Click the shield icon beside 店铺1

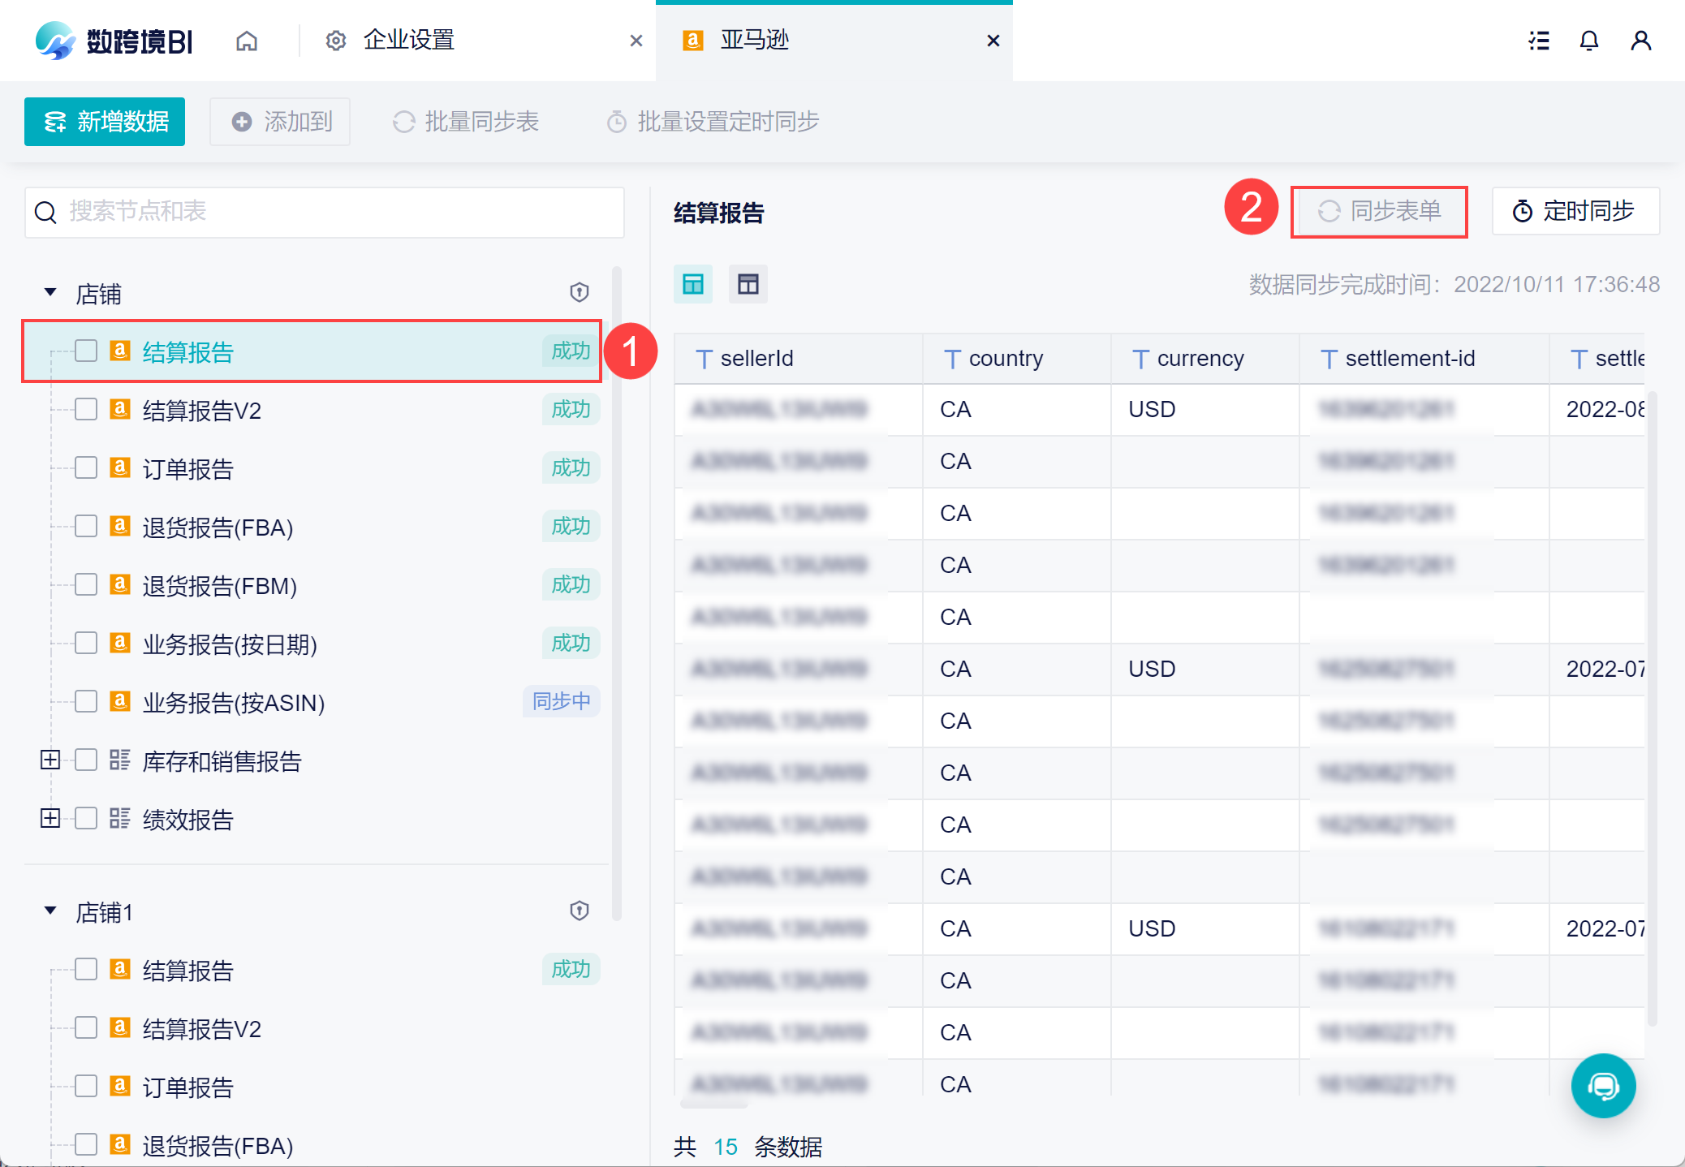(x=579, y=911)
